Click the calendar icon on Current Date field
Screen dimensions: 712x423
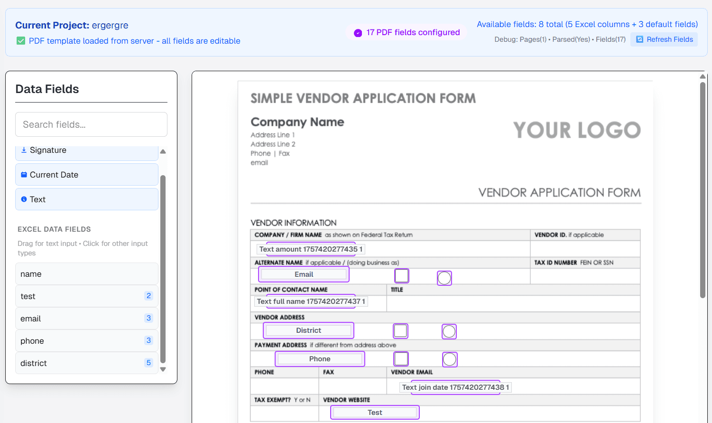tap(23, 174)
